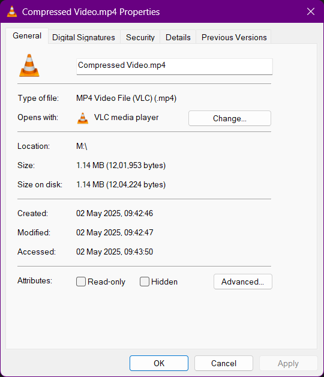Image resolution: width=324 pixels, height=377 pixels.
Task: Switch to the Digital Signatures tab
Action: coord(83,37)
